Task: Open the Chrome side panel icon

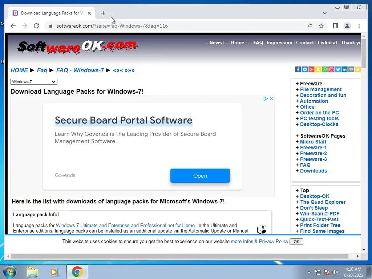Action: point(335,26)
